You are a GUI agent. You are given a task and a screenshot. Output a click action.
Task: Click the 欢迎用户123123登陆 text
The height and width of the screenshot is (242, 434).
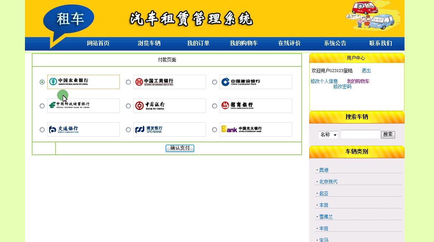[332, 71]
